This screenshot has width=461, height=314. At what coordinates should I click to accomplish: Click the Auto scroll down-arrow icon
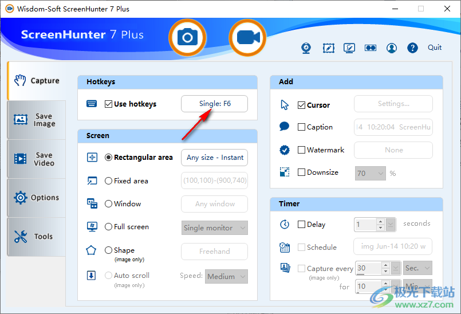pyautogui.click(x=92, y=276)
